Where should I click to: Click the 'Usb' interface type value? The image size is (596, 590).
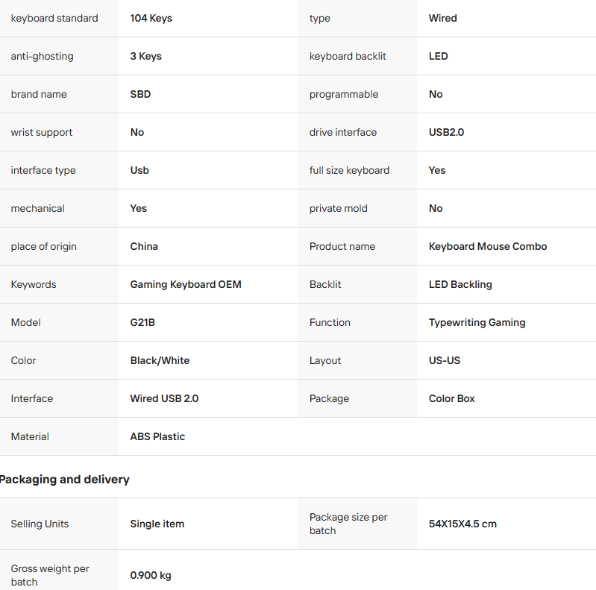tap(139, 170)
